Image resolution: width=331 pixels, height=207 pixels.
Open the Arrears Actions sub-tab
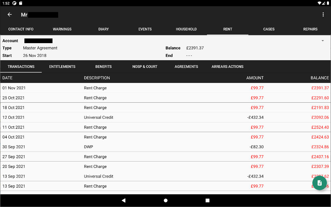227,67
